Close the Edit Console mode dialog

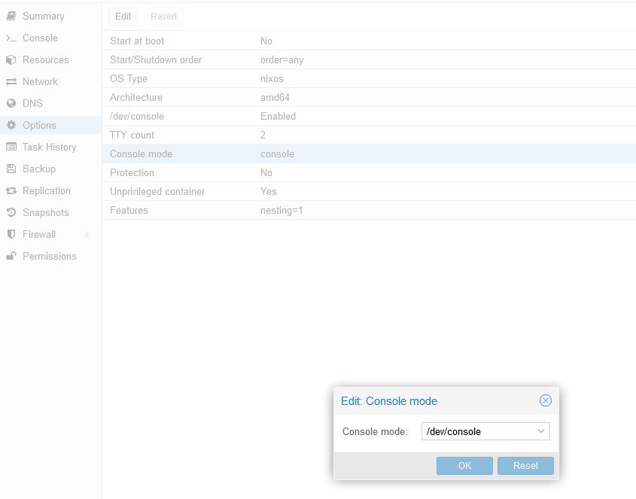coord(546,400)
